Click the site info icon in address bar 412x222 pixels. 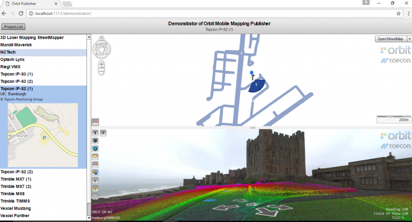tap(31, 13)
